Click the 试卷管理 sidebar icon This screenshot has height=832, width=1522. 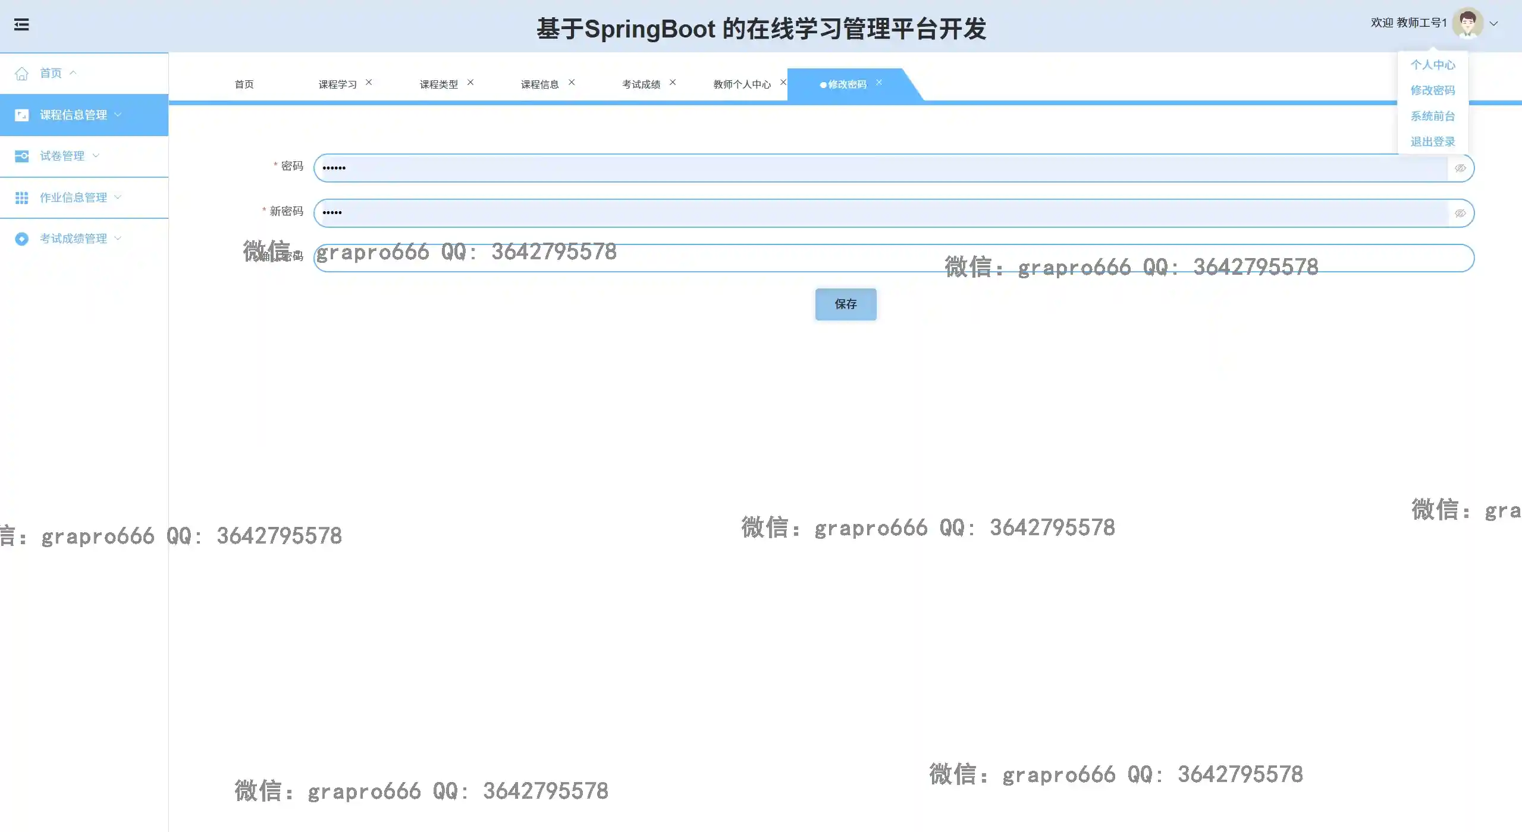coord(21,156)
